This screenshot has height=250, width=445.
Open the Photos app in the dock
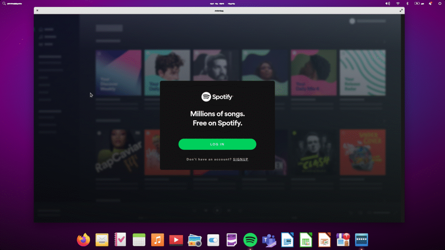click(x=194, y=240)
